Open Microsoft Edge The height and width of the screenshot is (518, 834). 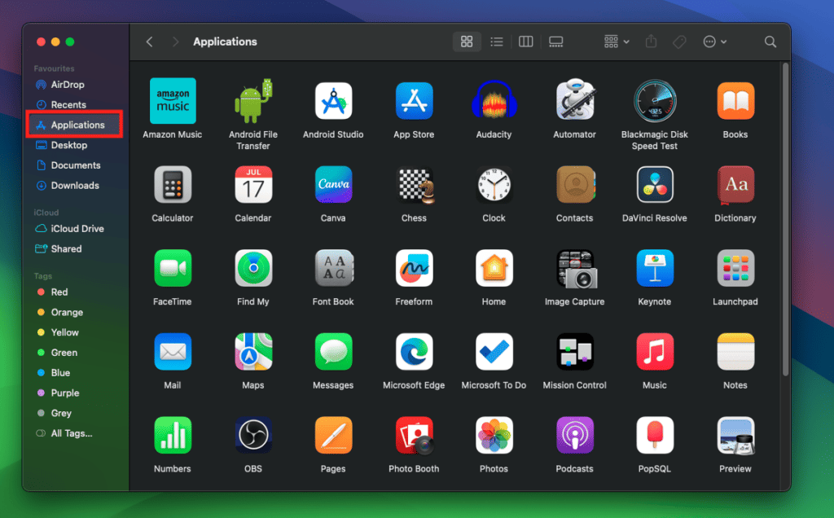pyautogui.click(x=414, y=351)
